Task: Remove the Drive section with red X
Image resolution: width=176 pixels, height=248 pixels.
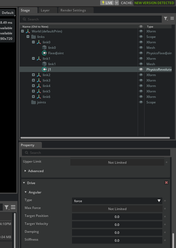Action: [166, 183]
